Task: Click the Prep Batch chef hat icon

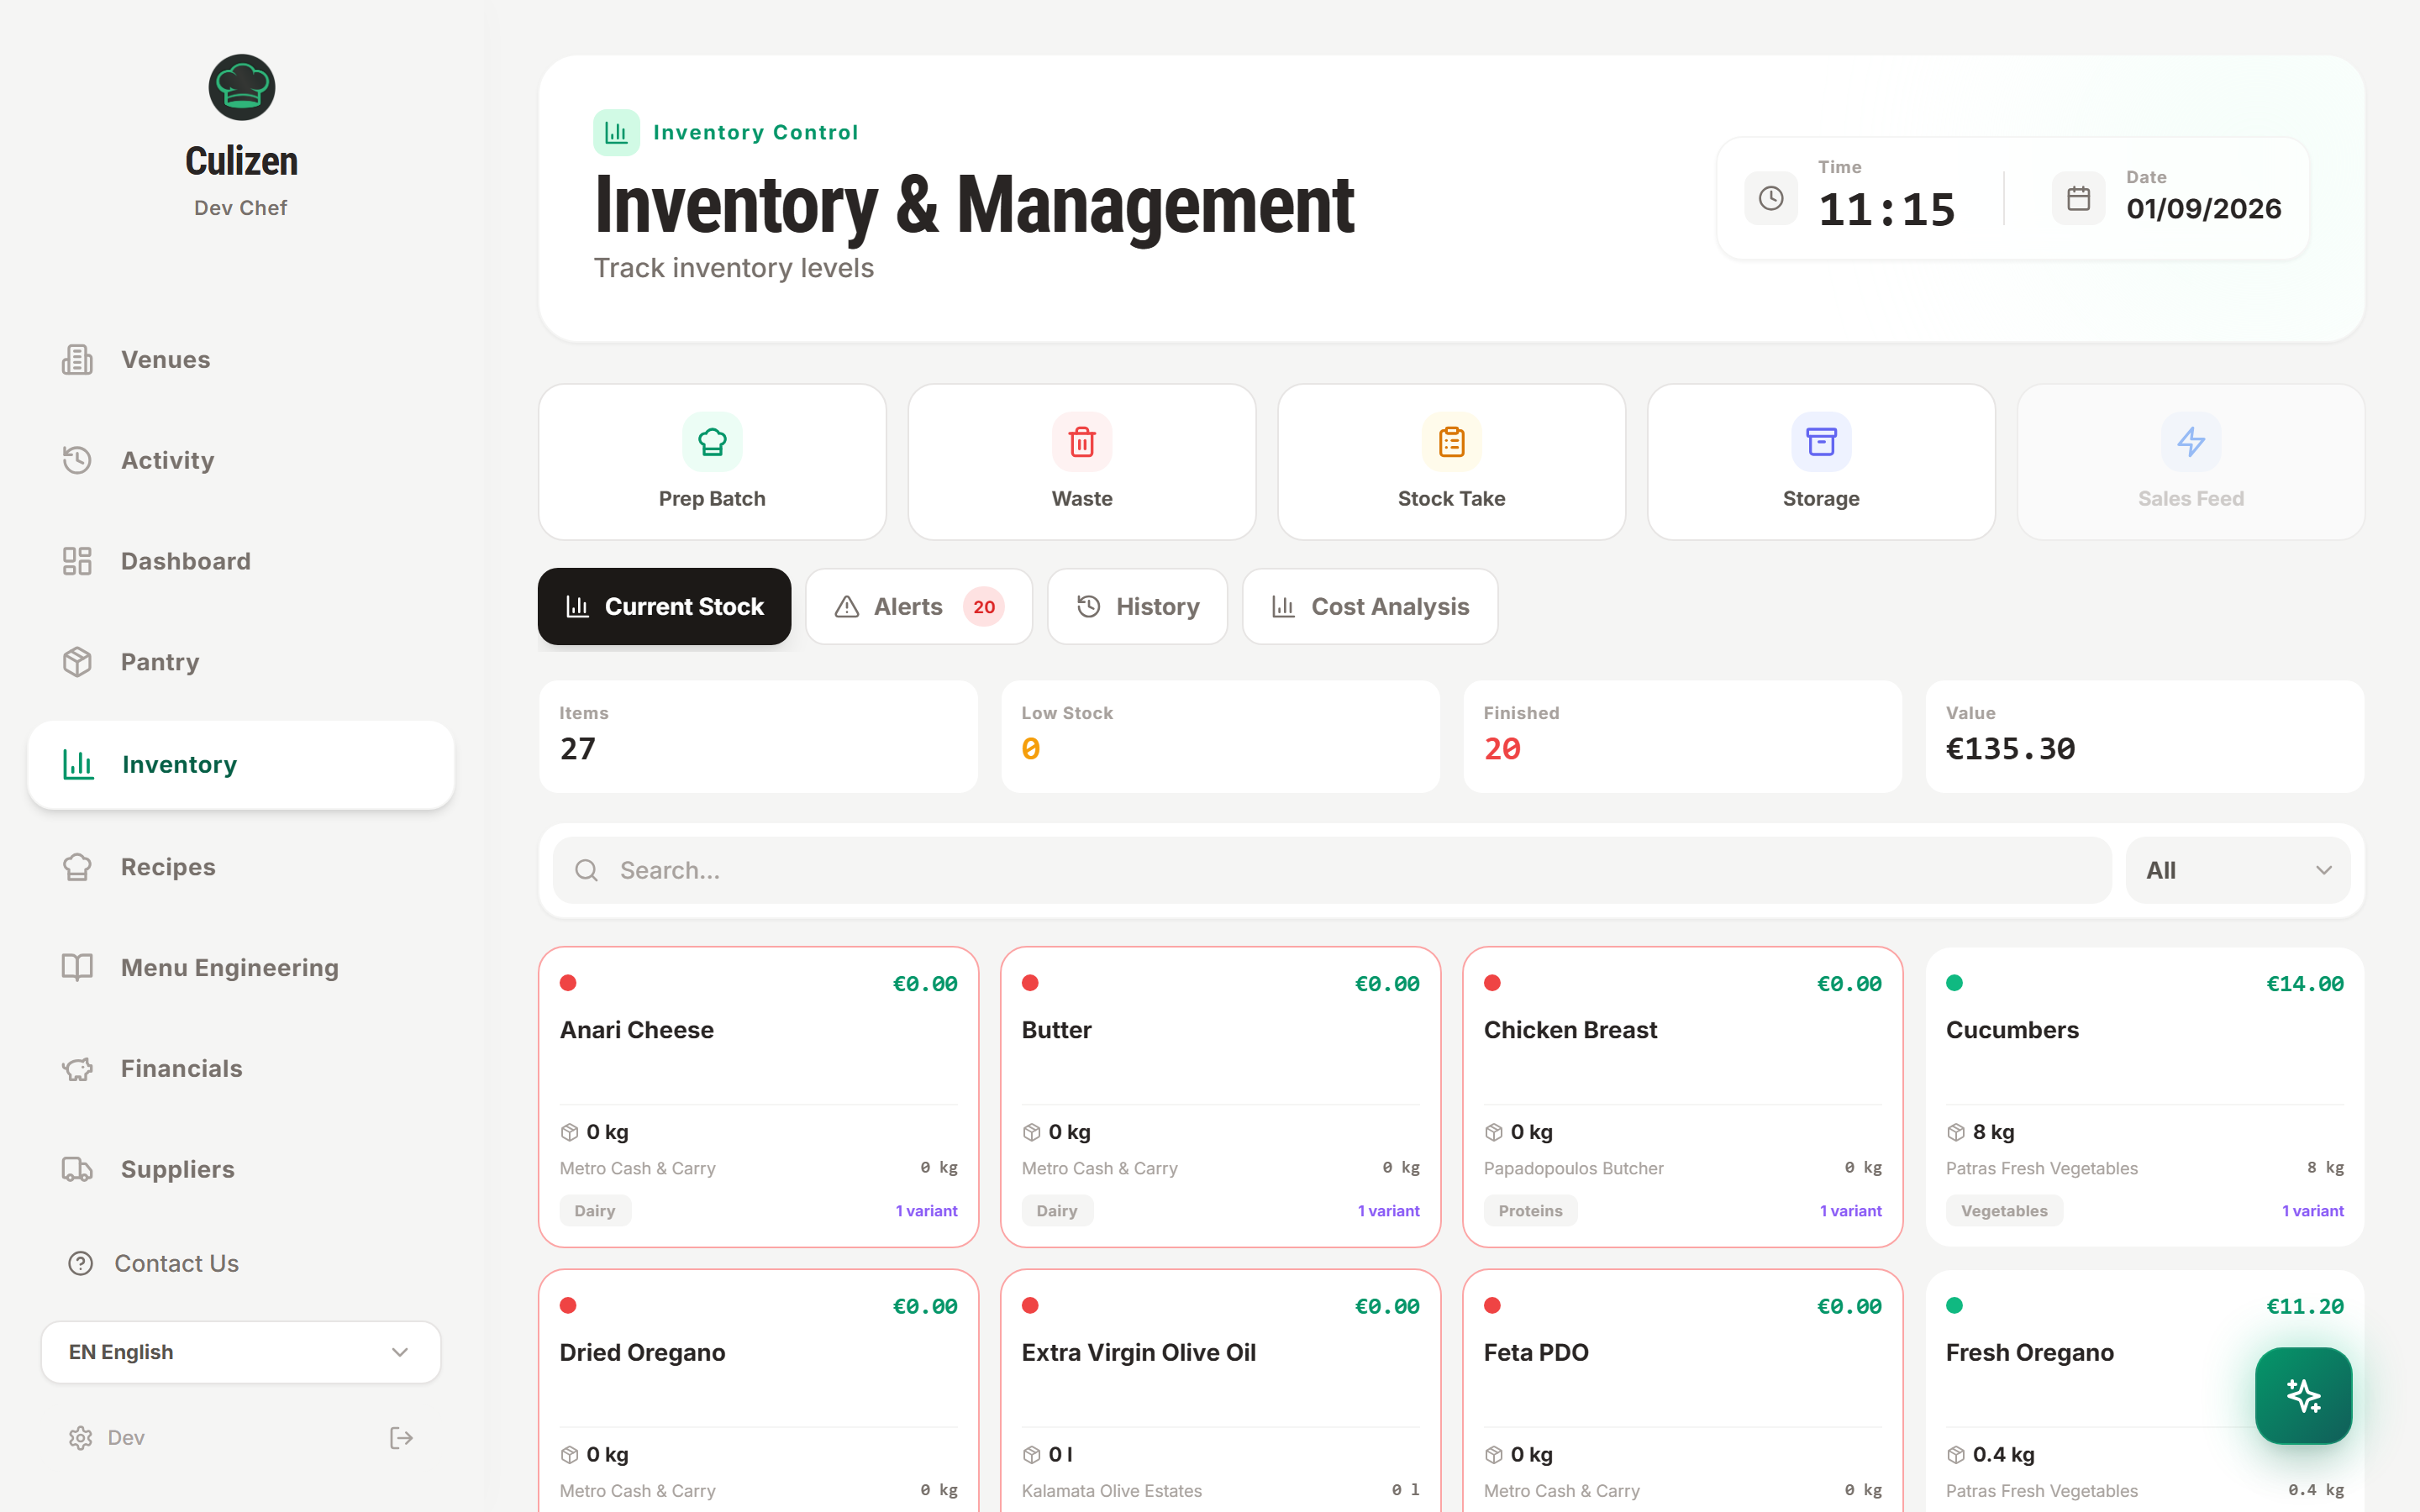Action: [x=712, y=442]
